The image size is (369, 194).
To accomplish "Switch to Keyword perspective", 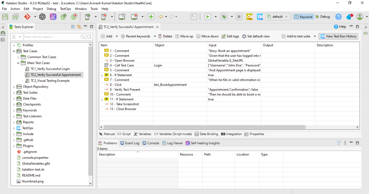I will [x=303, y=17].
